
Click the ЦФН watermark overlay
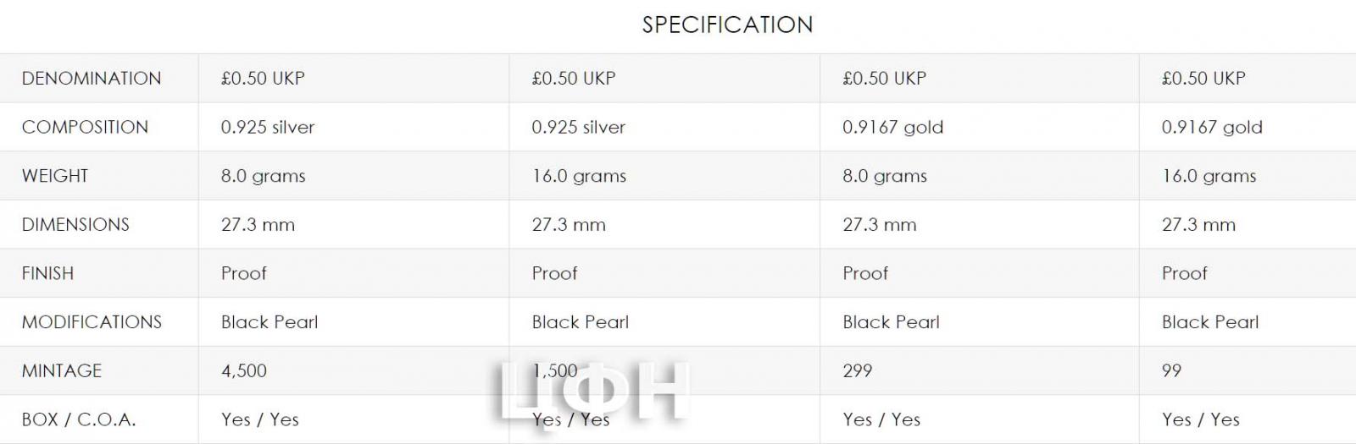pos(593,391)
